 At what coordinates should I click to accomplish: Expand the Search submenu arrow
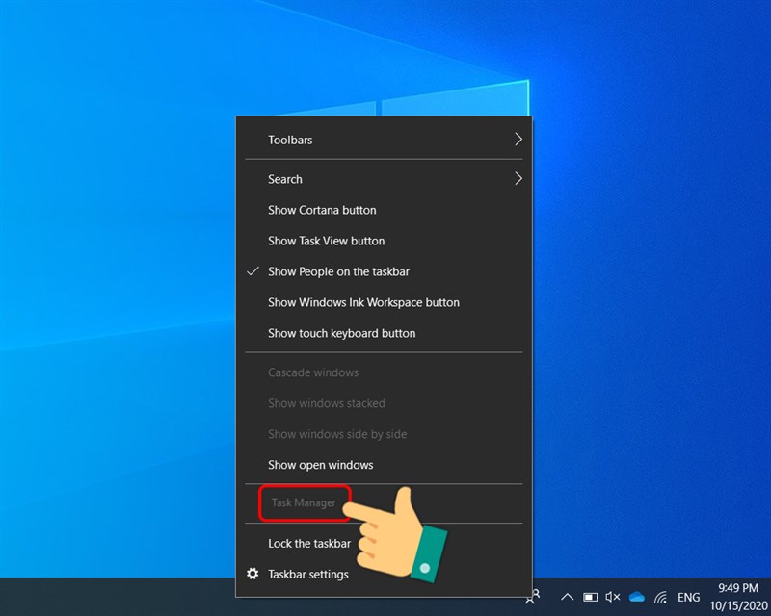[x=518, y=179]
